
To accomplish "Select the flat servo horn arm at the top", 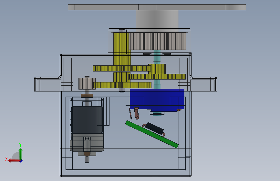I will click(x=157, y=7).
